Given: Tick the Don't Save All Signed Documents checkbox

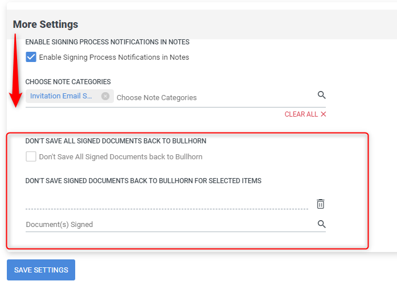Looking at the screenshot, I should click(31, 156).
